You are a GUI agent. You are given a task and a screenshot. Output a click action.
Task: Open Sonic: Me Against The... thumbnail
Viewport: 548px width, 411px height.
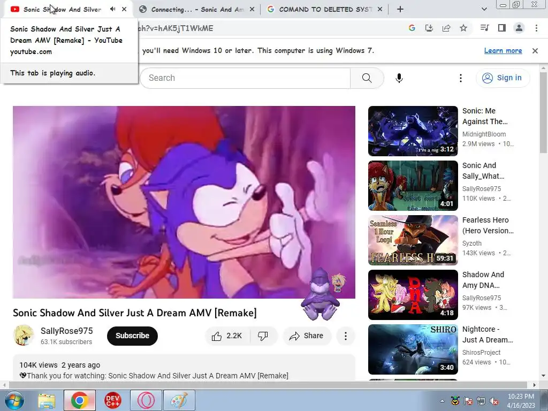point(413,131)
